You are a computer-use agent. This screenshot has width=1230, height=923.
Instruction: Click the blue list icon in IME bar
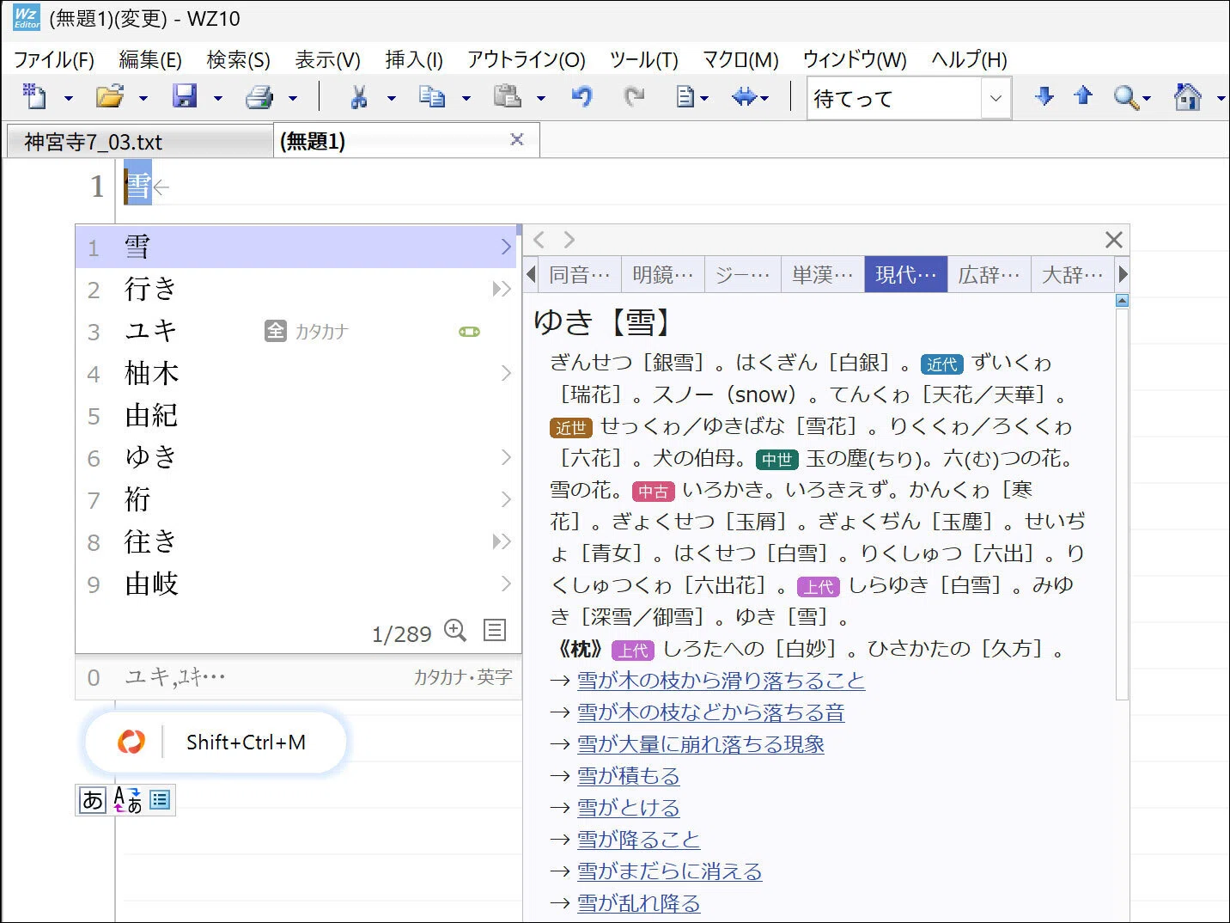(x=160, y=800)
